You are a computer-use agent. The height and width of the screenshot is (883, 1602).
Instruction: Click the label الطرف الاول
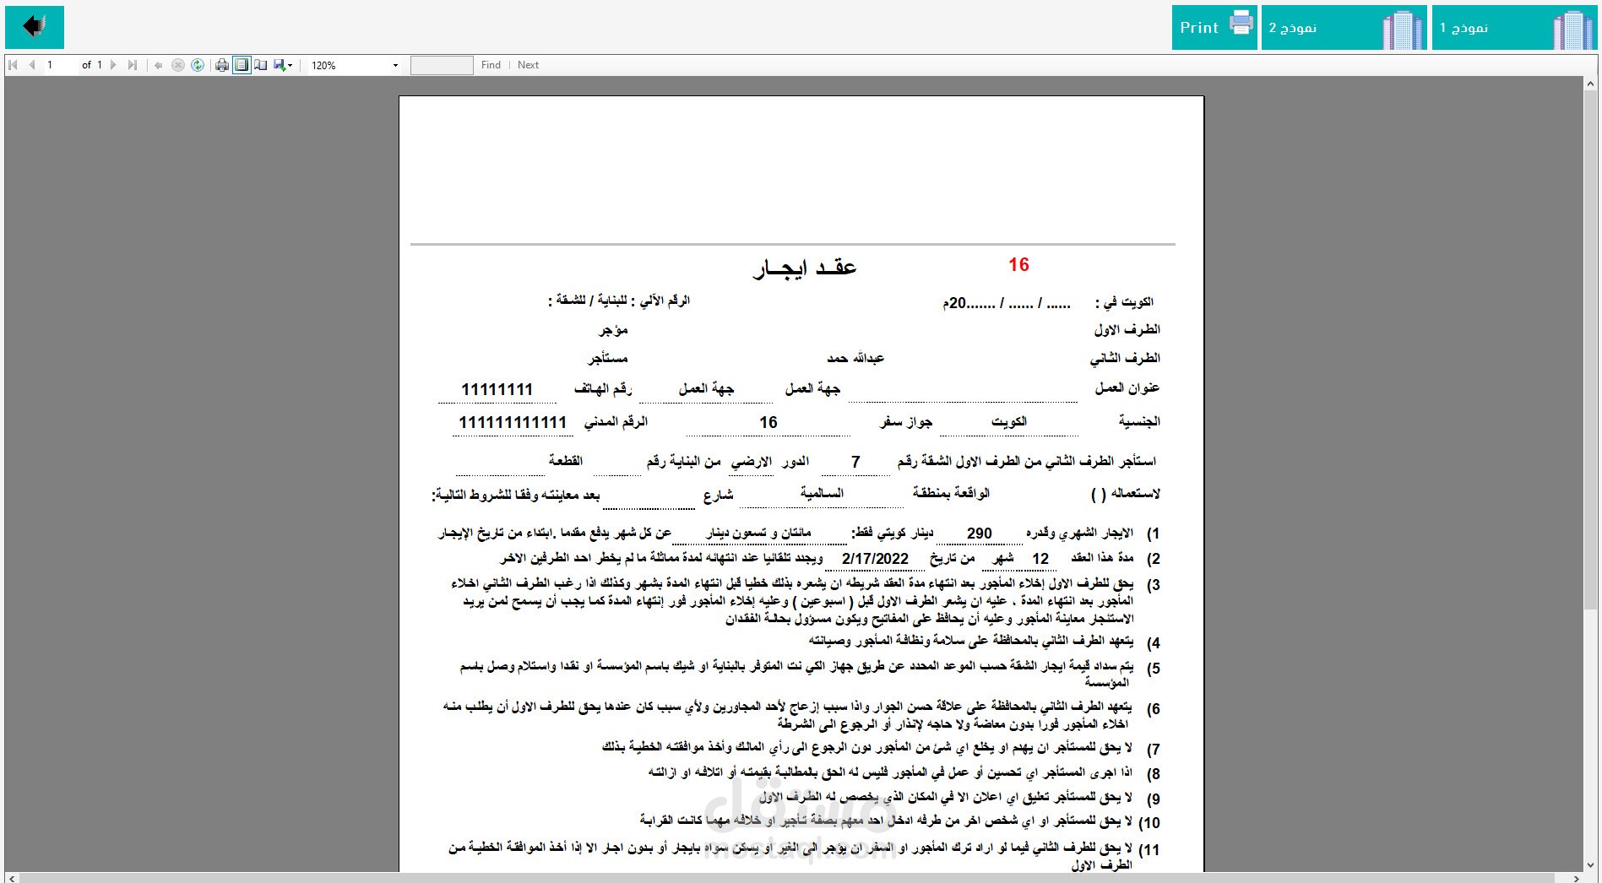1127,330
